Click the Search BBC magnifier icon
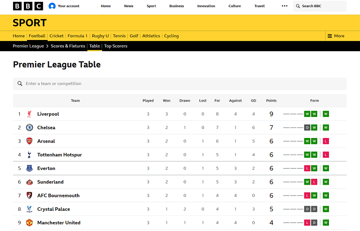Image resolution: width=360 pixels, height=231 pixels. coord(298,6)
